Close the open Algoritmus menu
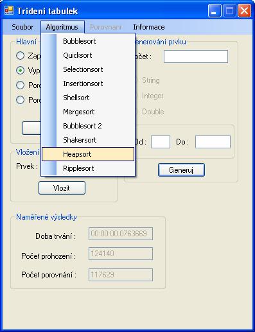255x332 pixels. (62, 27)
